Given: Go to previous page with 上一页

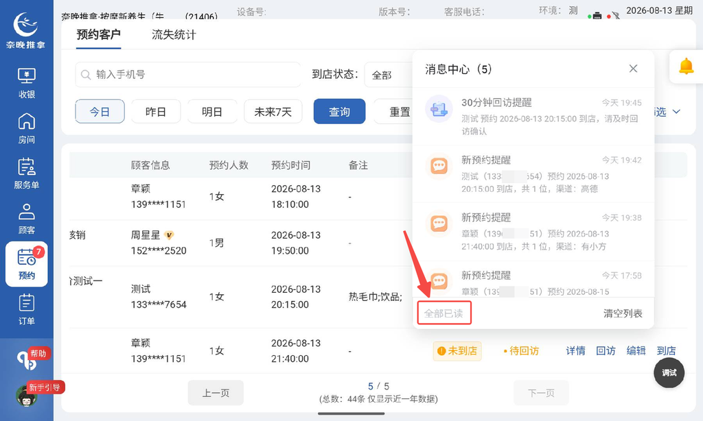Looking at the screenshot, I should tap(216, 393).
